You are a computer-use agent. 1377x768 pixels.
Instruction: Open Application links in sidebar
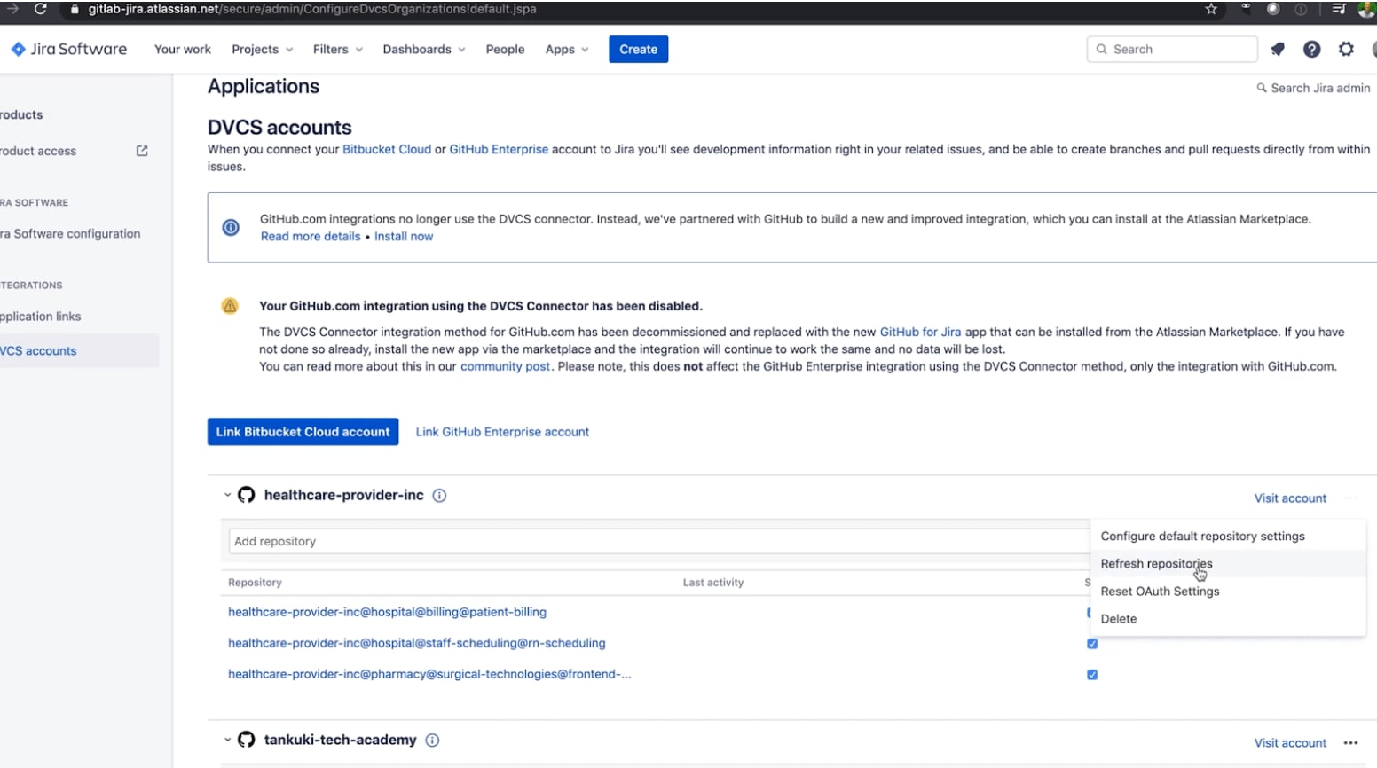point(40,317)
